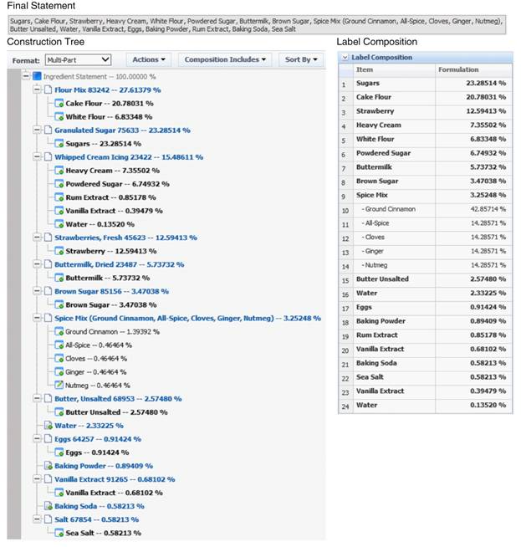Click the Cake Flour ingredient icon
The image size is (521, 547).
click(x=59, y=103)
